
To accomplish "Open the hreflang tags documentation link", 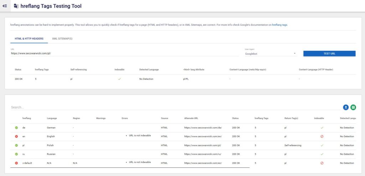I will click(x=279, y=25).
